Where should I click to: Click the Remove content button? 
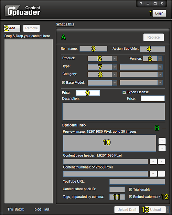pos(32,28)
